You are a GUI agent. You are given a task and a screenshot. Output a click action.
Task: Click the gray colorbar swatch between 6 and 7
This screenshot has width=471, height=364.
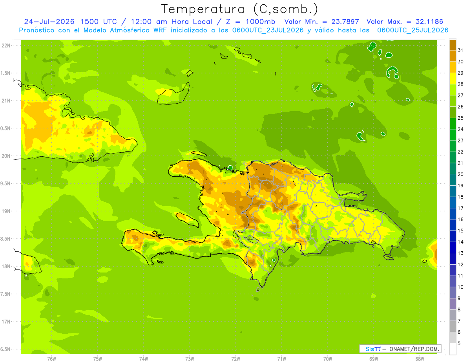(453, 326)
